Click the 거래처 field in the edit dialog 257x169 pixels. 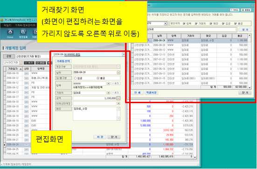pyautogui.click(x=90, y=93)
